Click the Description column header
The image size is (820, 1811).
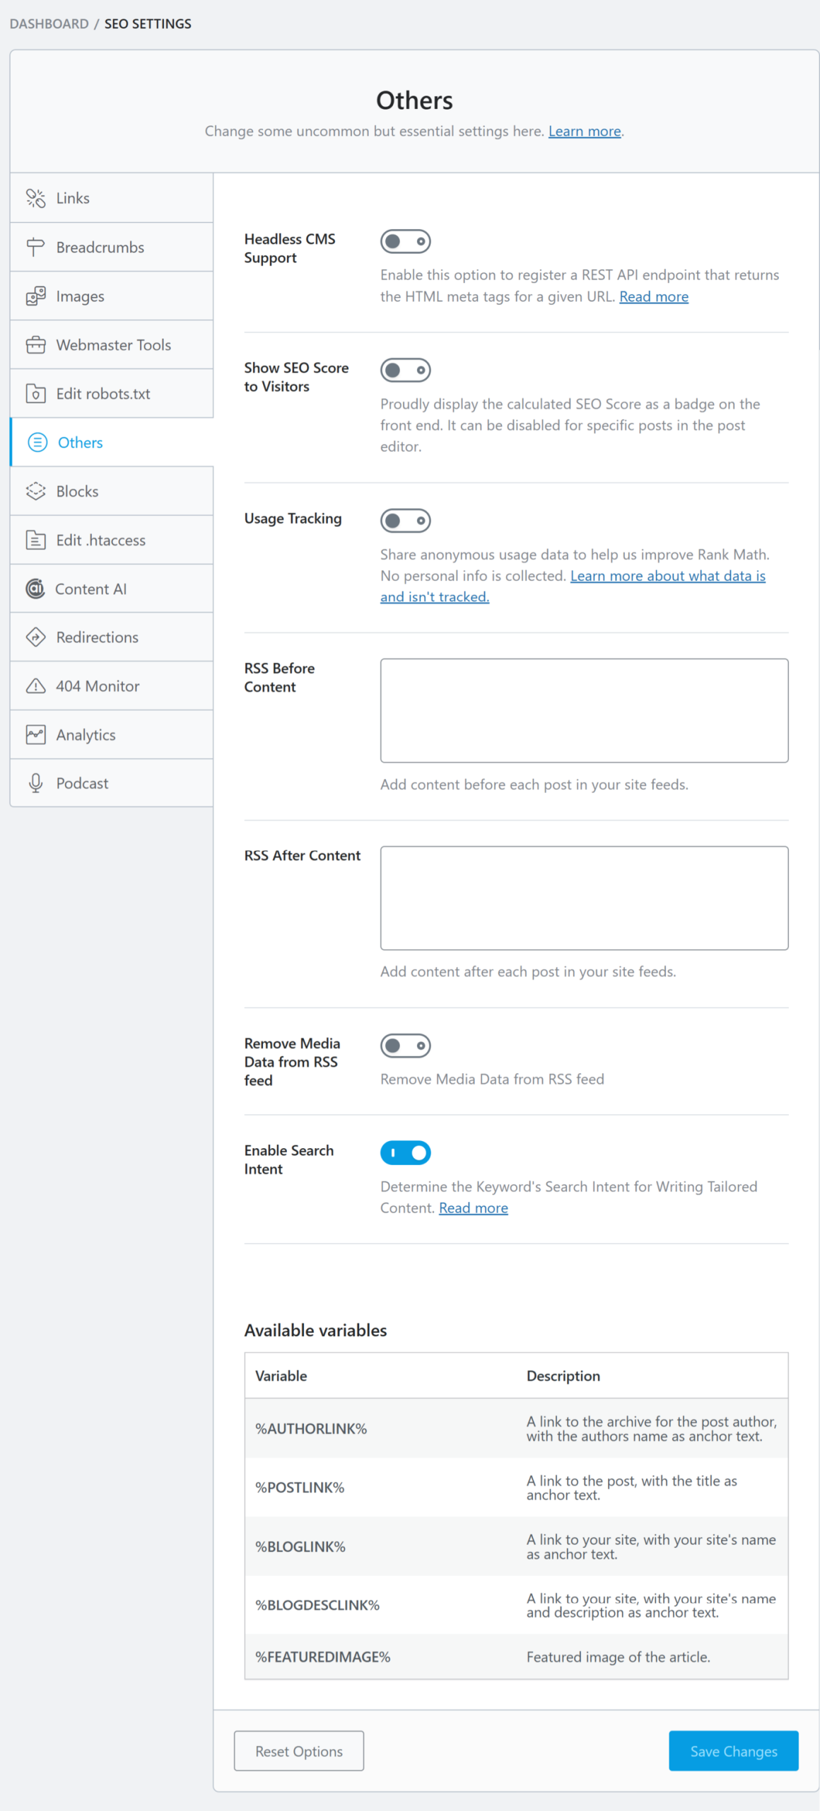563,1376
